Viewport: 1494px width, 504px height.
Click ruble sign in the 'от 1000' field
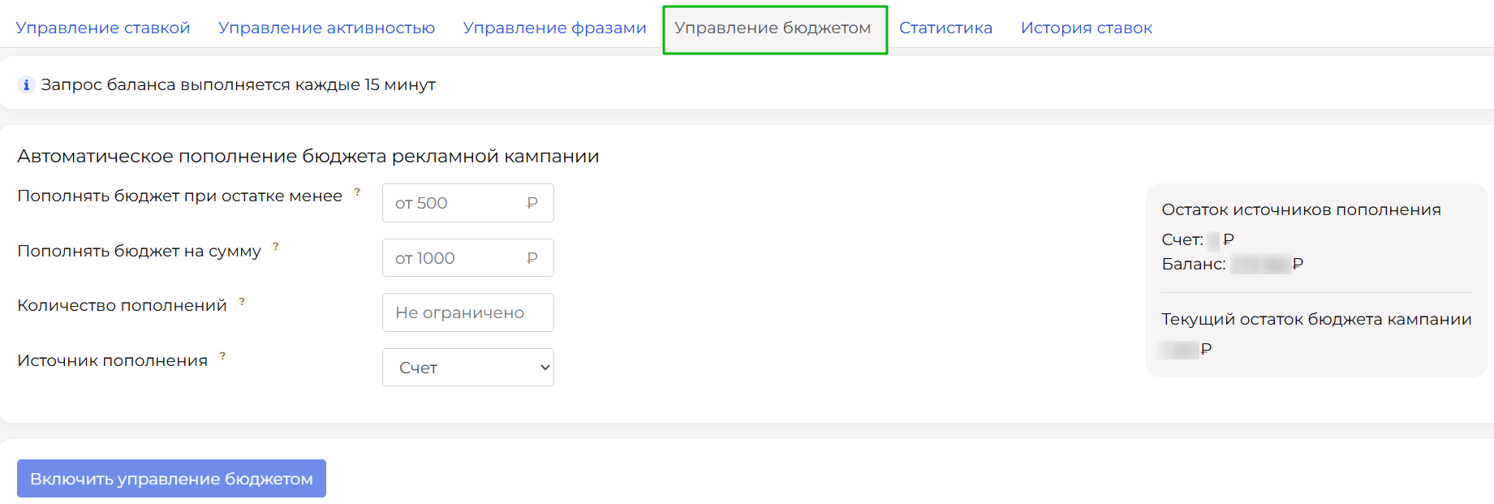pyautogui.click(x=532, y=258)
